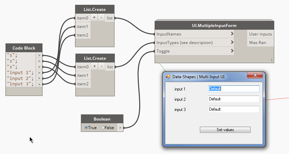
Task: Add an item with lower List.Create plus button
Action: click(x=95, y=66)
